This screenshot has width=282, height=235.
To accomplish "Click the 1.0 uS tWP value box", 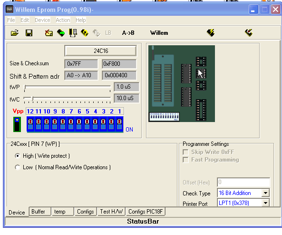I will click(126, 87).
